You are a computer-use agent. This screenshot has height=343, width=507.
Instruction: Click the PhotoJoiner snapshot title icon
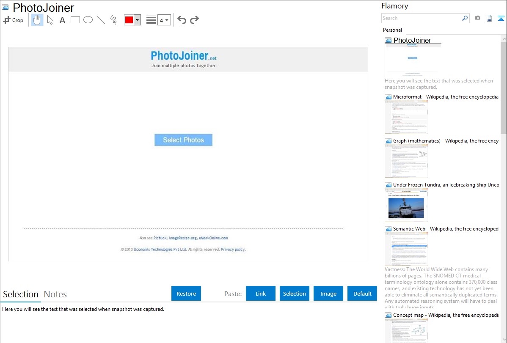5,7
